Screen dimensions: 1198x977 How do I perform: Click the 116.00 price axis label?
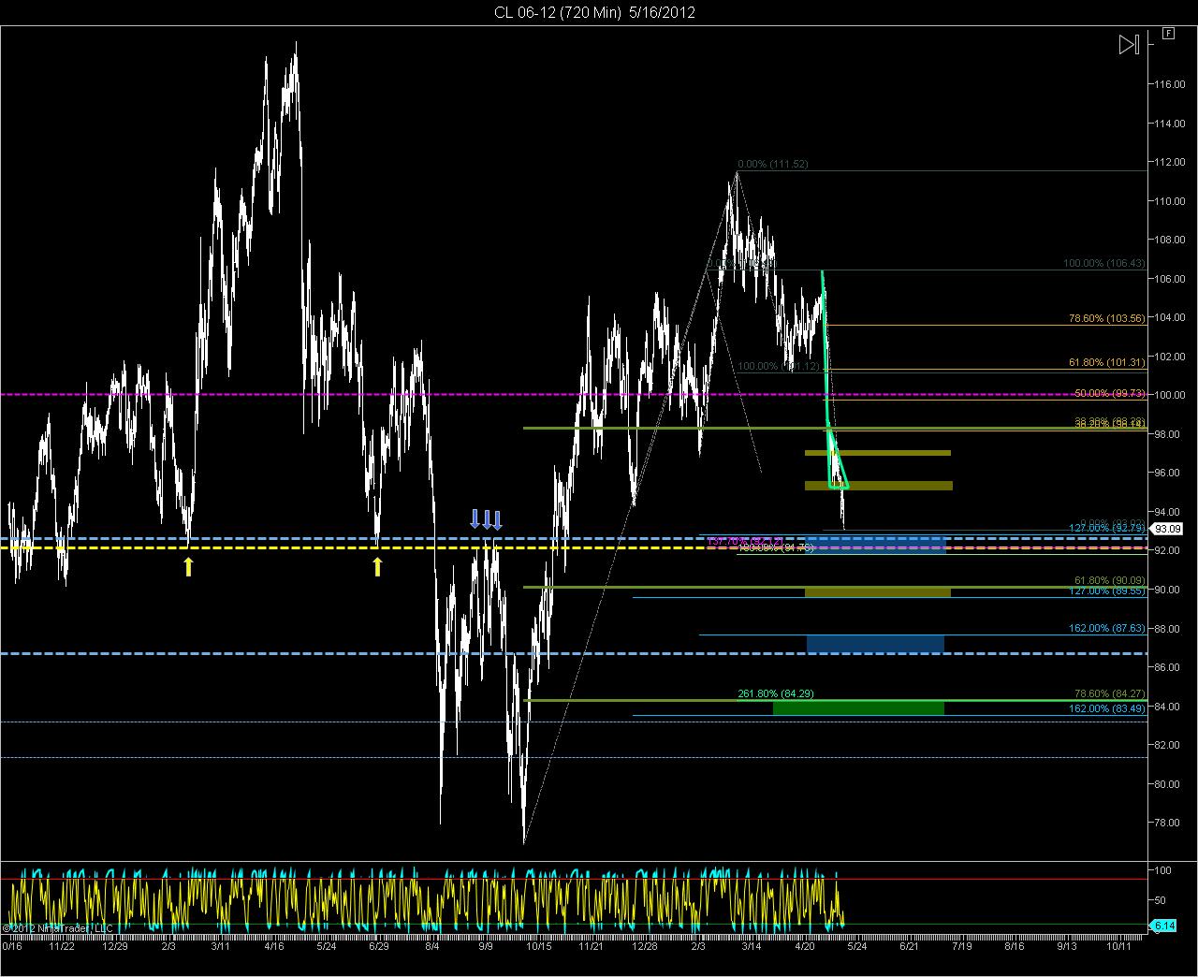[x=1170, y=84]
